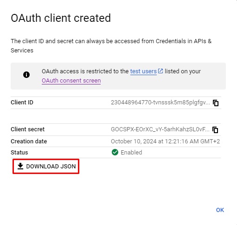
Task: Click the external link icon beside test users
Action: 160,71
